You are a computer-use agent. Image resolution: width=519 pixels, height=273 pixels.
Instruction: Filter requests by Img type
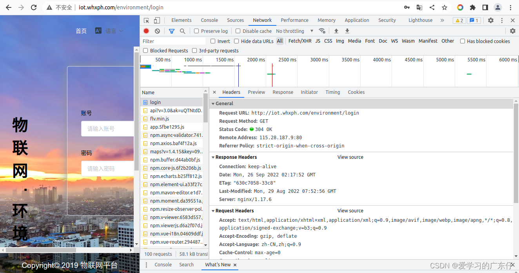pos(340,41)
